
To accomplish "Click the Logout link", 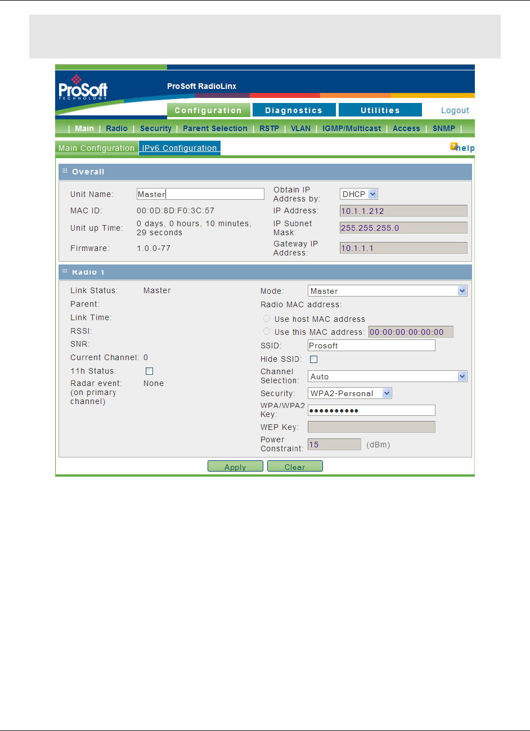I will pyautogui.click(x=455, y=111).
